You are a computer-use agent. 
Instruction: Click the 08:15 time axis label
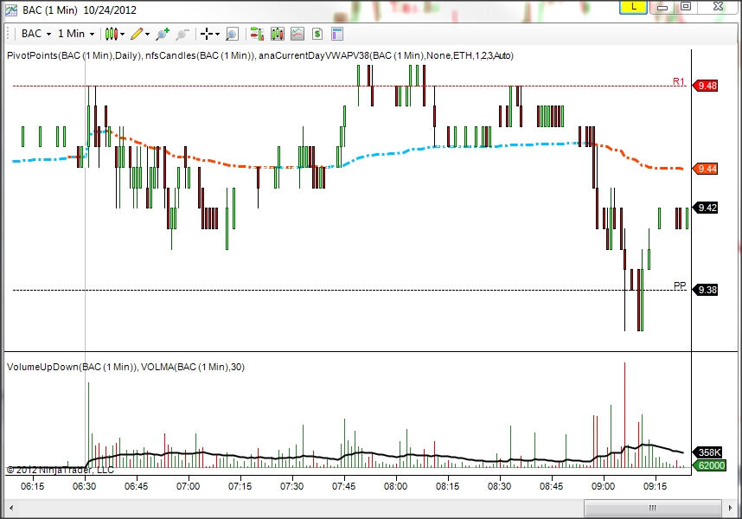click(x=447, y=486)
